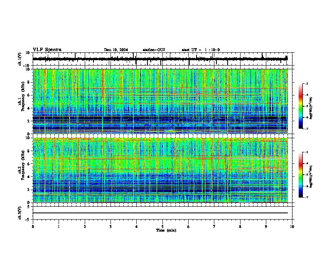Click inside the ch.1 spectrogram panel
This screenshot has height=254, width=329.
160,101
